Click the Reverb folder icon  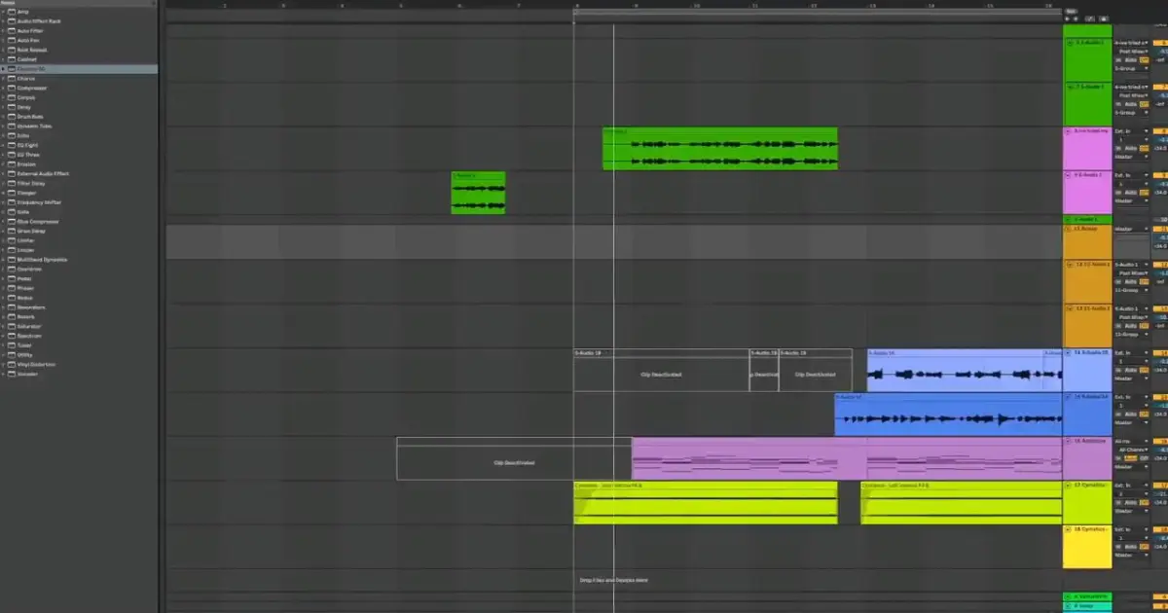tap(12, 316)
